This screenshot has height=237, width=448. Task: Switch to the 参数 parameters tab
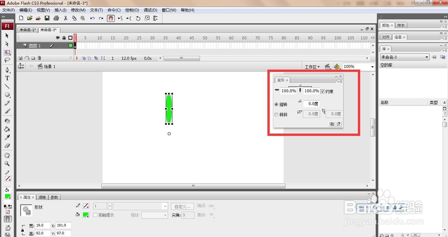click(x=54, y=197)
